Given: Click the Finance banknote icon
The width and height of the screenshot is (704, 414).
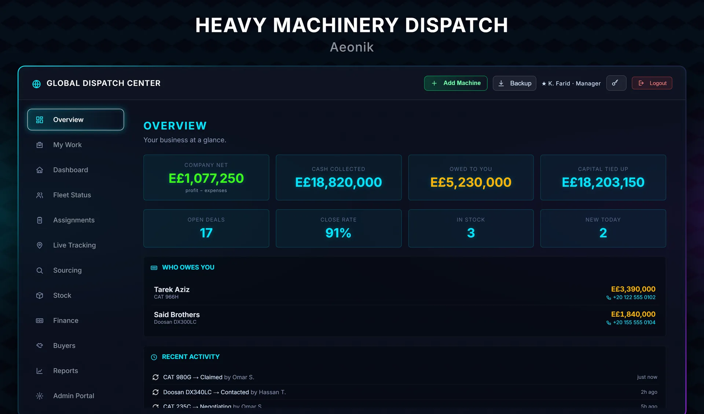Looking at the screenshot, I should click(40, 321).
